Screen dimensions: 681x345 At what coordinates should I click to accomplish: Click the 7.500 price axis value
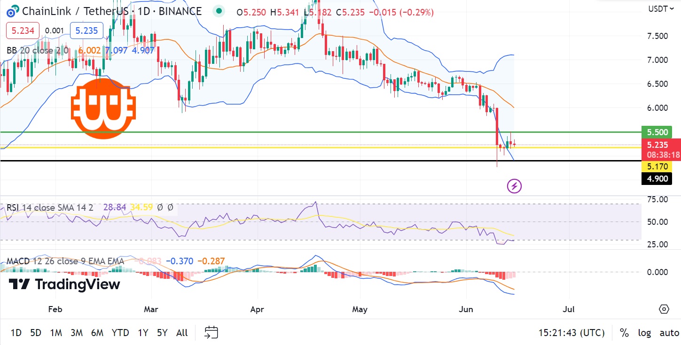pos(657,36)
